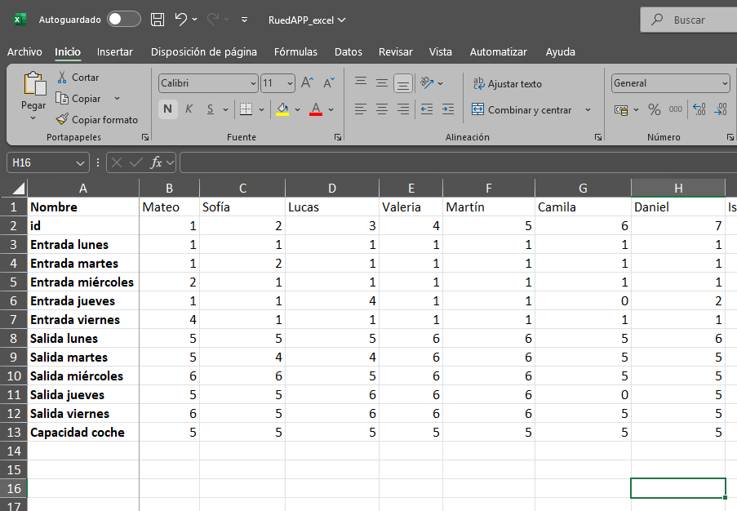The height and width of the screenshot is (511, 737).
Task: Increase font size with larger A icon
Action: point(307,83)
